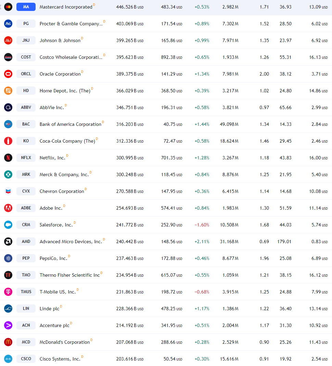Click Netflix price 701.35 USD
332x366 pixels.
[x=172, y=158]
